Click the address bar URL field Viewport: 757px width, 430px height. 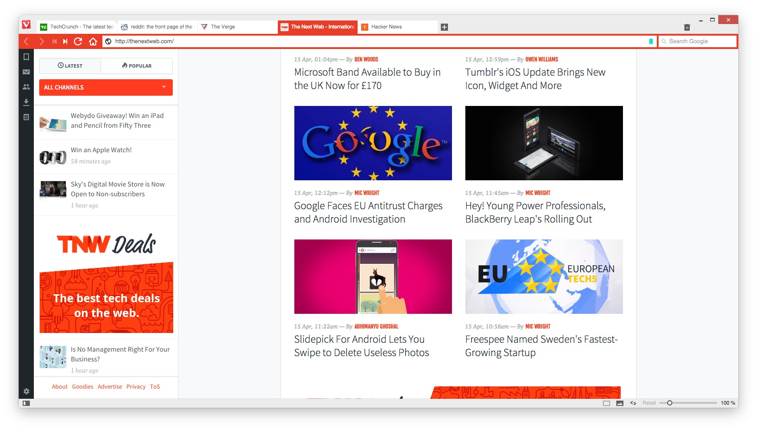point(378,41)
